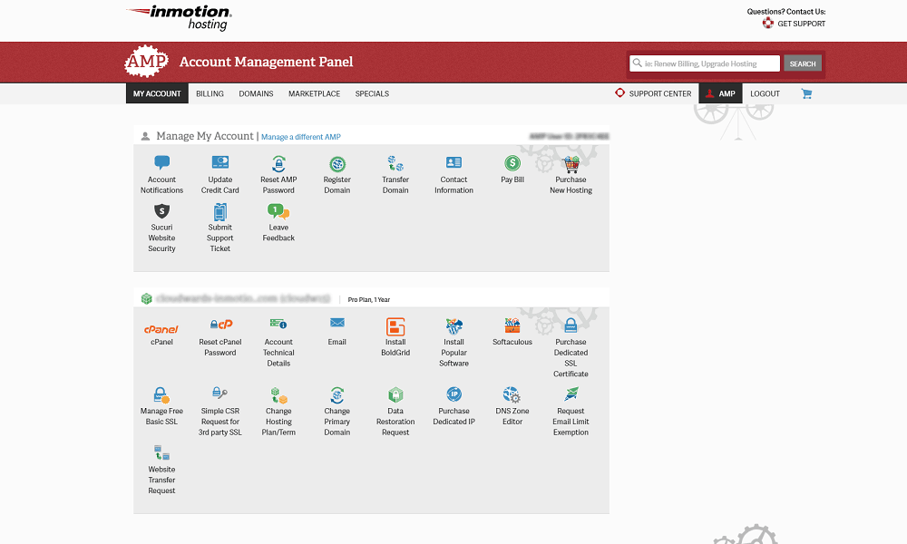Click the SEARCH button
The height and width of the screenshot is (544, 907).
tap(803, 63)
